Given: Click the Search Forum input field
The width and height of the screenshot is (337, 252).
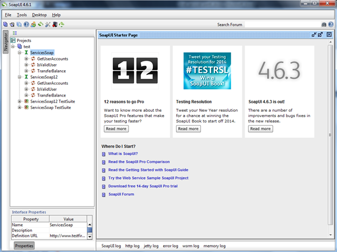Looking at the screenshot, I should click(282, 24).
